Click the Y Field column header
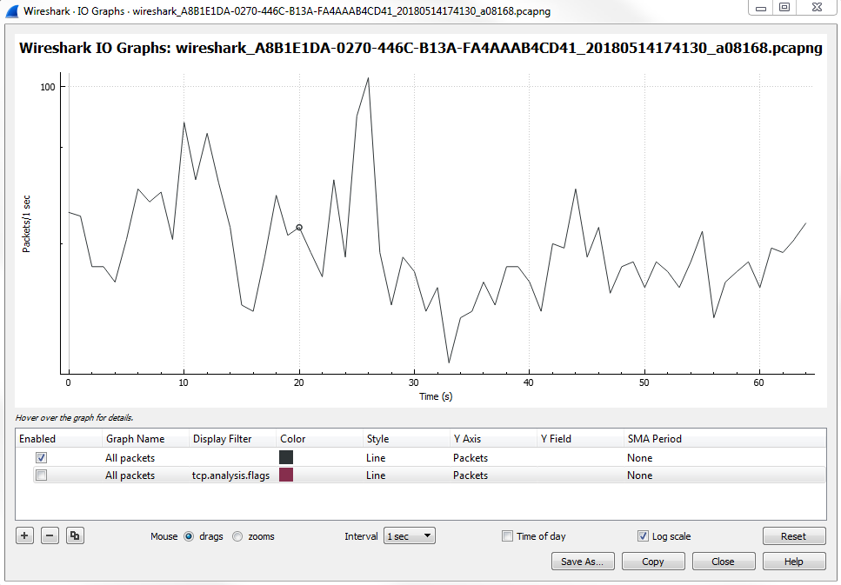The height and width of the screenshot is (585, 841). point(580,439)
